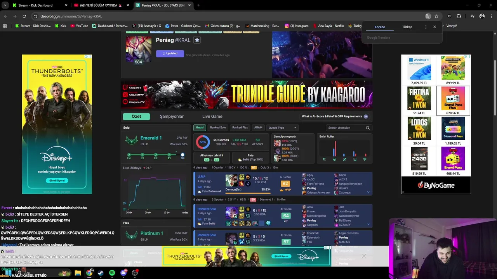
Task: Open player Schrodingerhal's profile
Action: (x=317, y=216)
